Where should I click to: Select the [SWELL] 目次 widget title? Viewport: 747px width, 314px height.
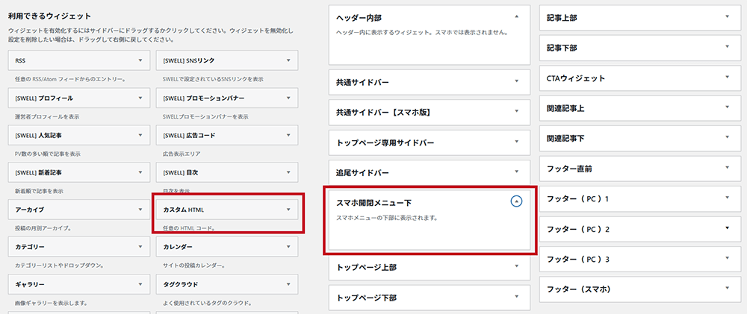coord(181,172)
